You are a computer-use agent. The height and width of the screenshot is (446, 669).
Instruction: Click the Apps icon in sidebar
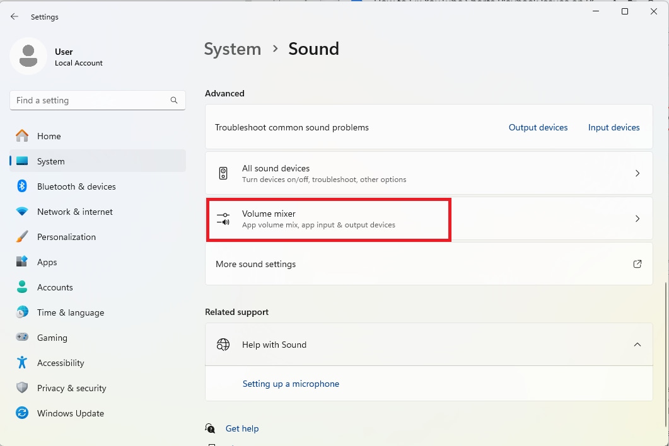(22, 262)
